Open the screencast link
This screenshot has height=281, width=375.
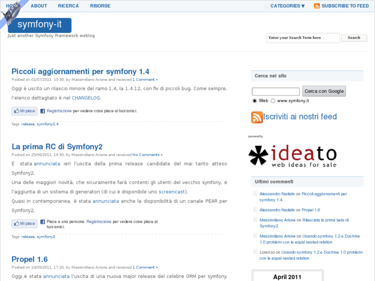[171, 192]
